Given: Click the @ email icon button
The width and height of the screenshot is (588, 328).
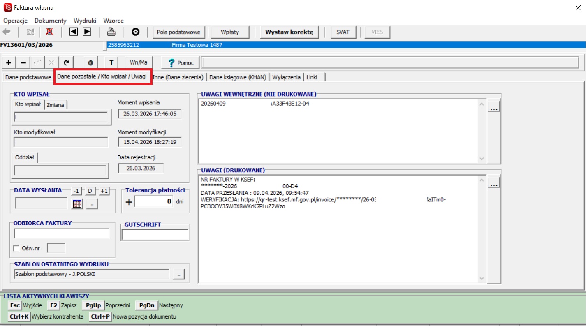Looking at the screenshot, I should [x=90, y=62].
